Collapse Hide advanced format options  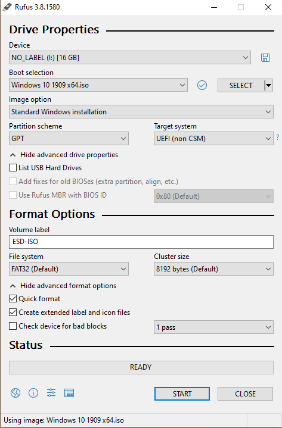coord(63,286)
